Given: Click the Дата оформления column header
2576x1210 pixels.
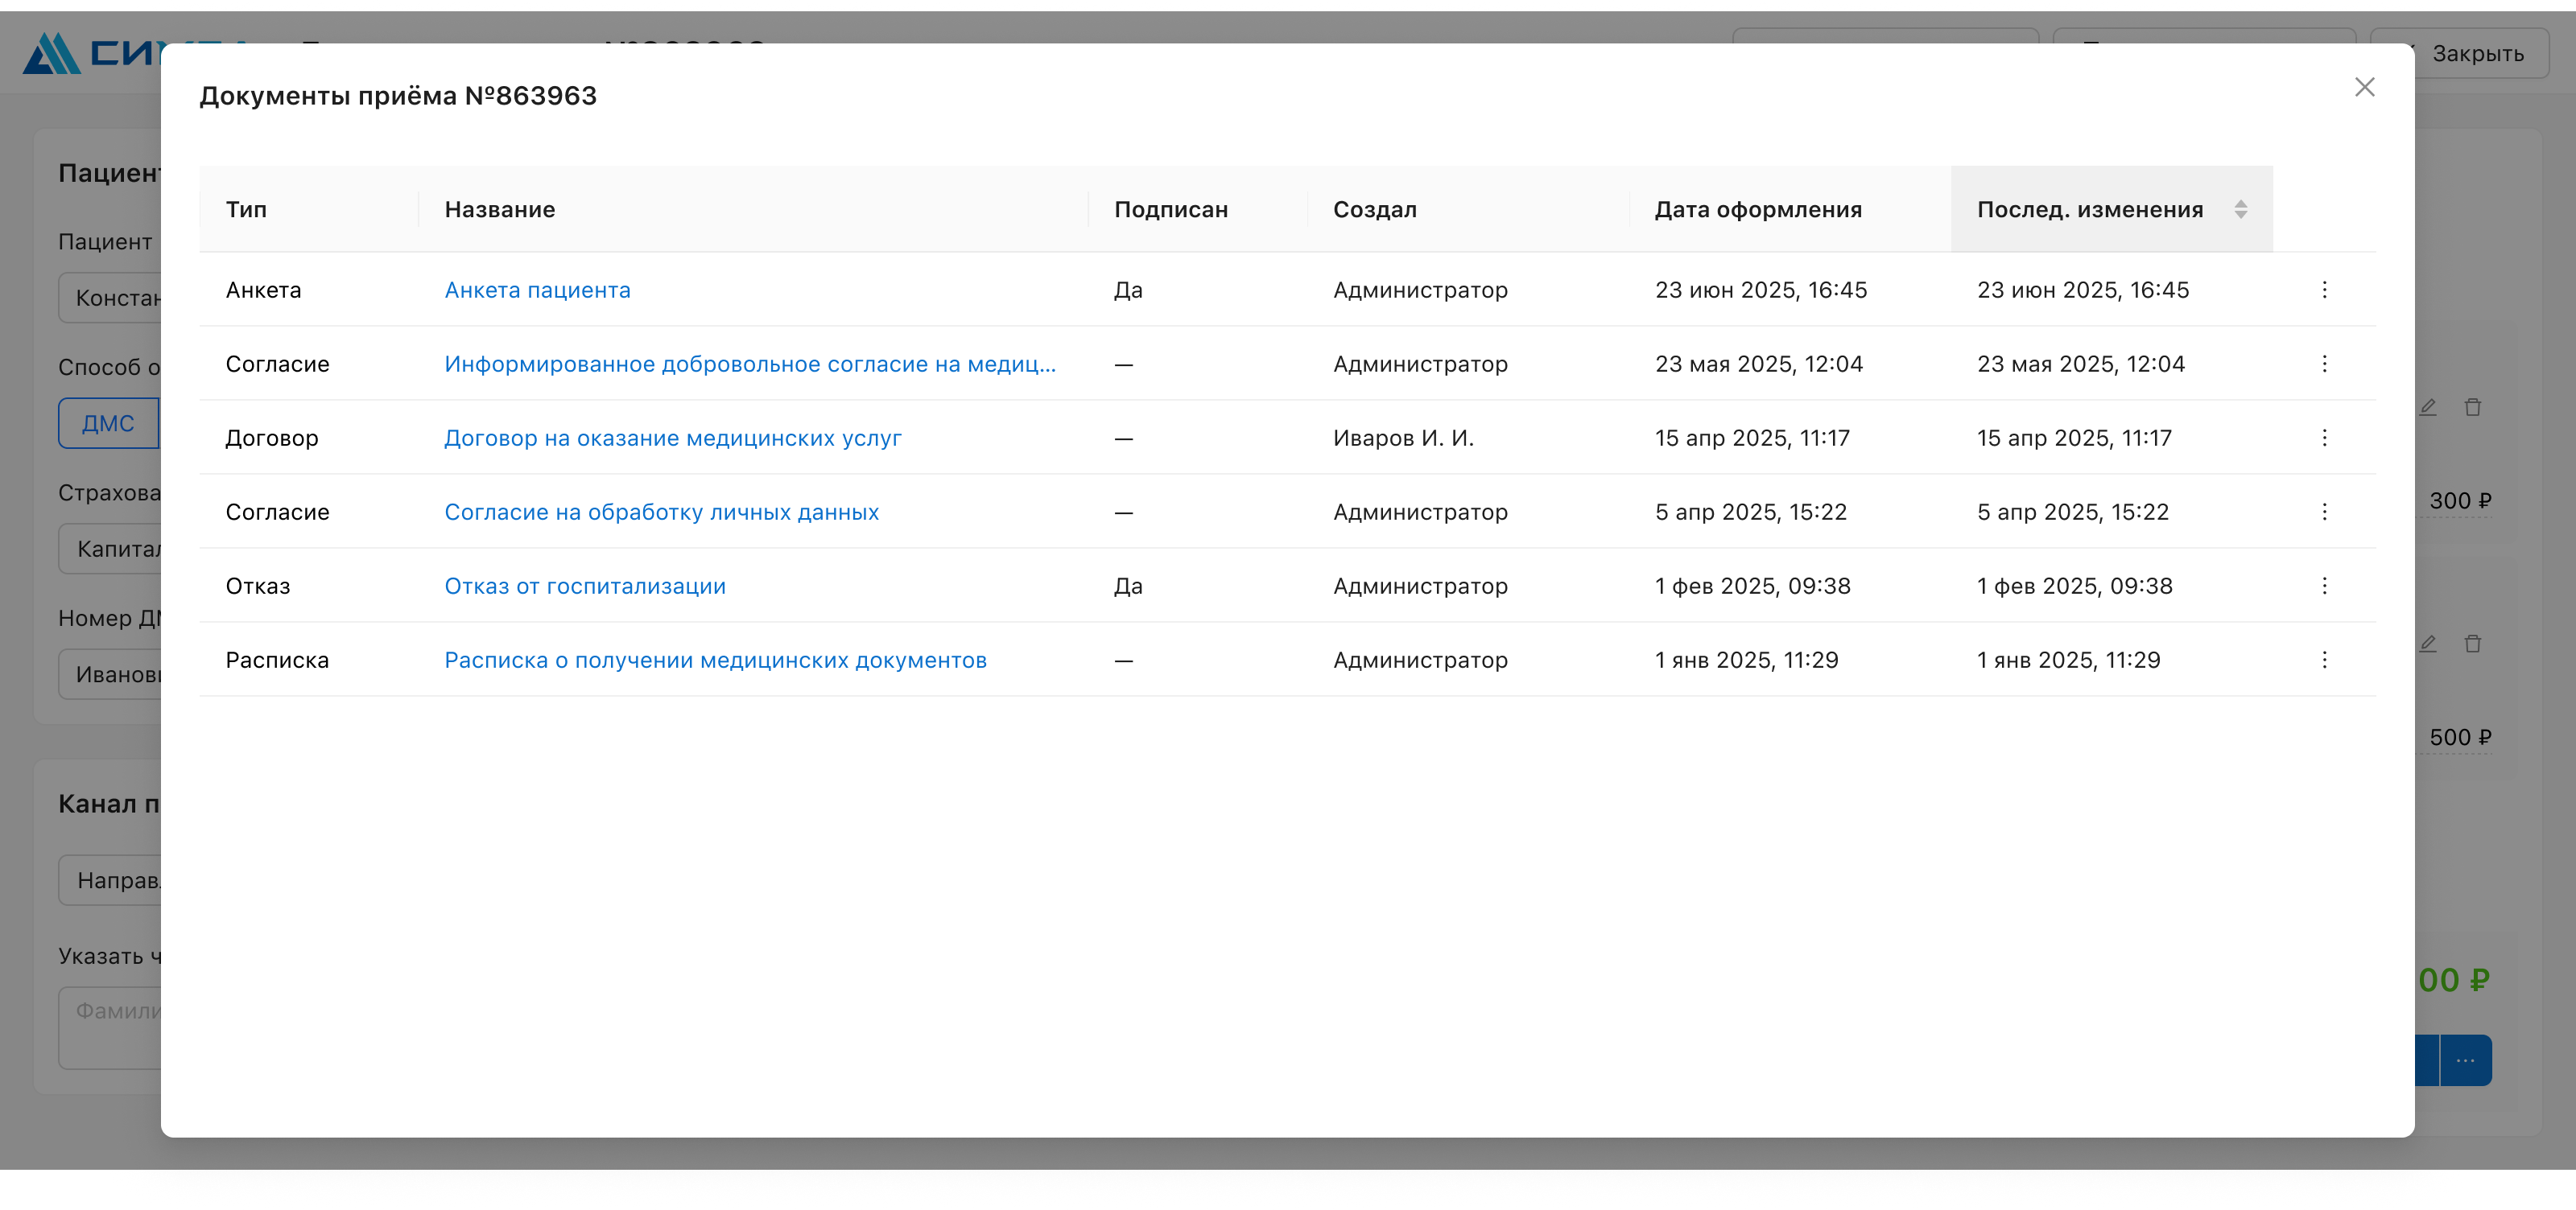Looking at the screenshot, I should (x=1790, y=209).
